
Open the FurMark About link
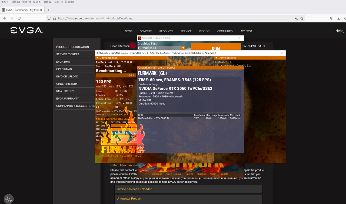(x=213, y=174)
